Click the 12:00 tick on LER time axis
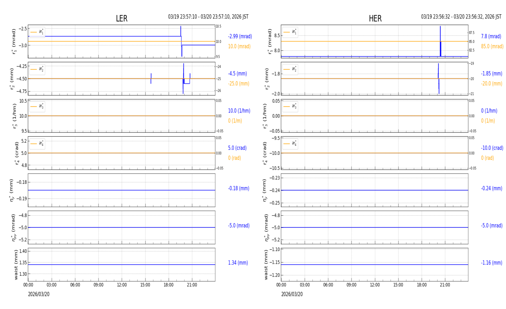 (x=122, y=285)
